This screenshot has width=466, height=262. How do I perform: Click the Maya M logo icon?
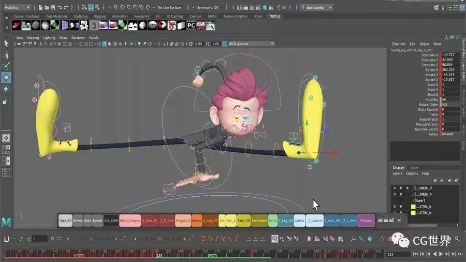tap(6, 222)
